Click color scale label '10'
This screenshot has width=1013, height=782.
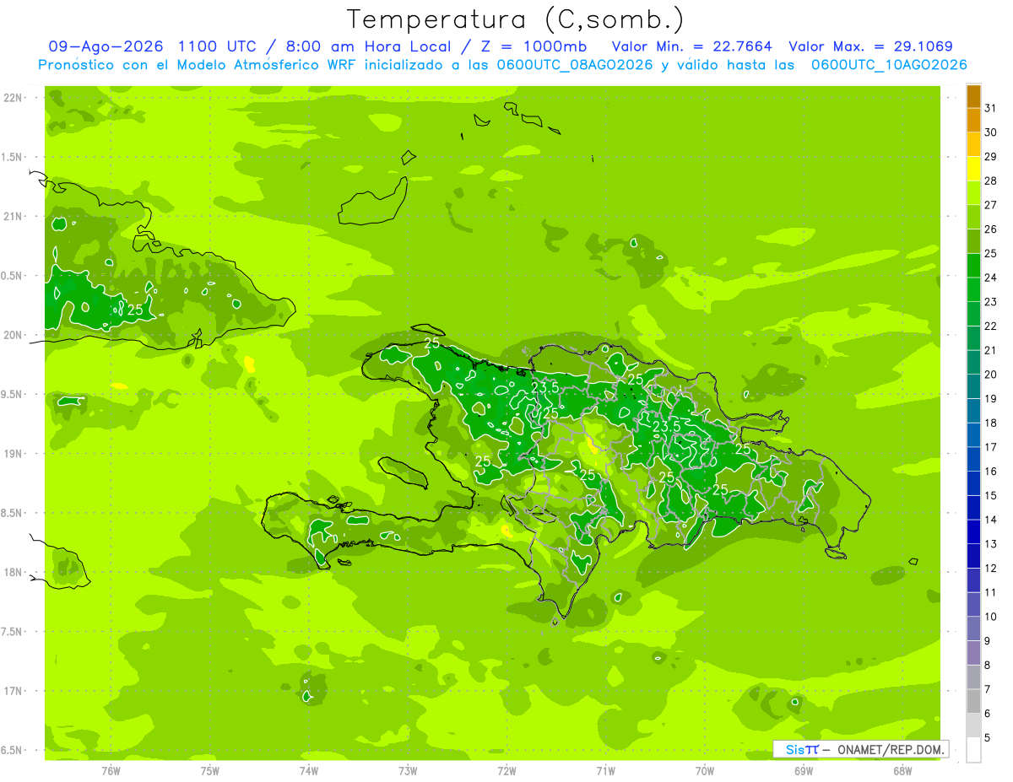click(991, 617)
